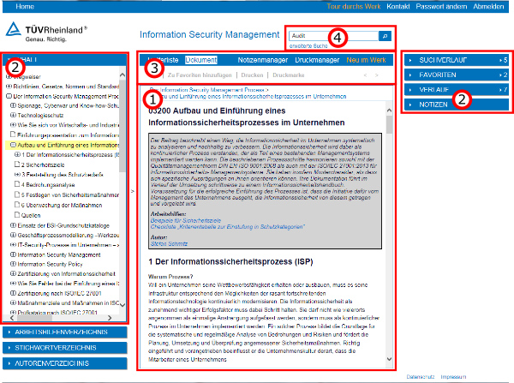The width and height of the screenshot is (514, 383).
Task: Click Abmelden to log out
Action: pyautogui.click(x=488, y=6)
